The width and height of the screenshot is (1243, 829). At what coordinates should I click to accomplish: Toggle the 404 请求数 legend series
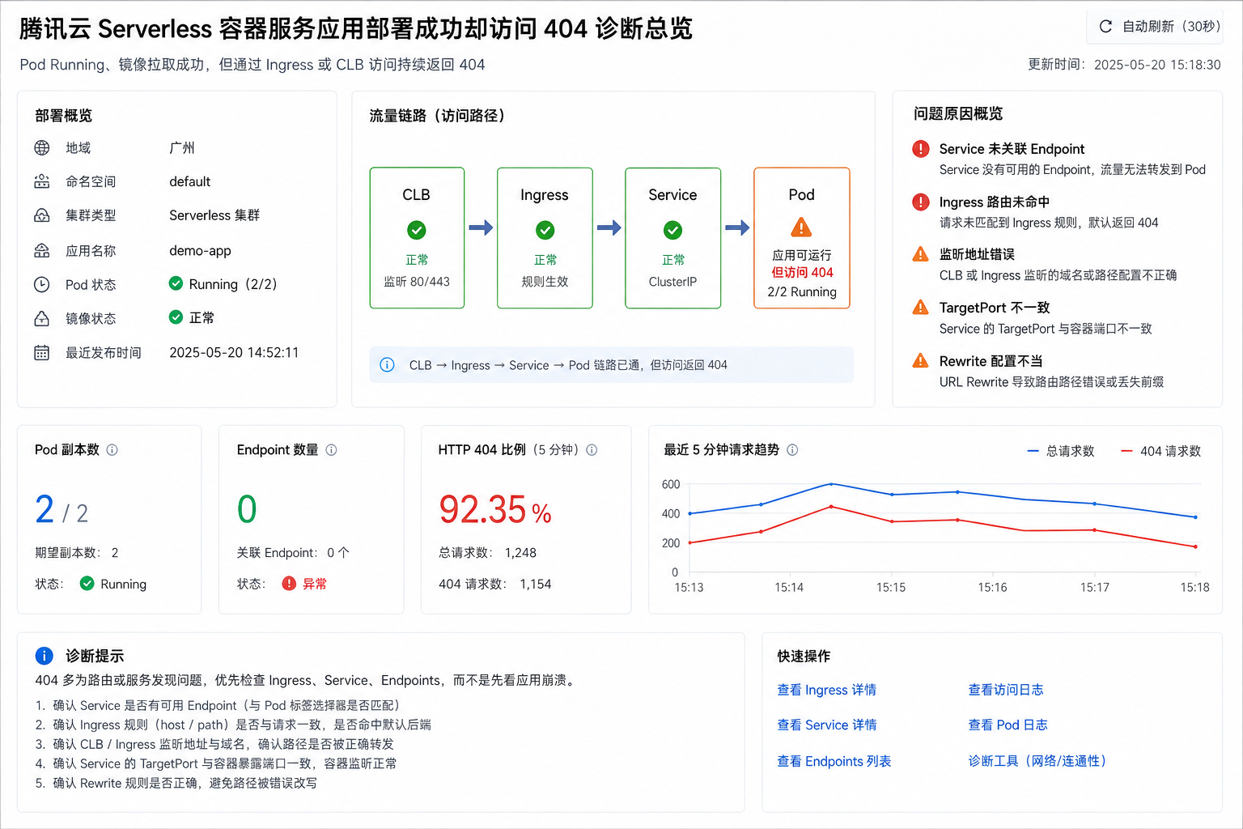coord(1161,451)
